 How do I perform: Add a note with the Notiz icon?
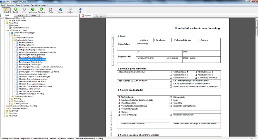(51, 9)
